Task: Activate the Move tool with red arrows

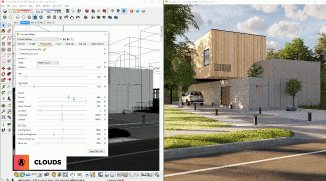Action: (x=4, y=68)
